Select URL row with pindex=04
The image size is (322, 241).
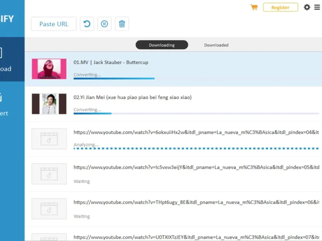173,139
